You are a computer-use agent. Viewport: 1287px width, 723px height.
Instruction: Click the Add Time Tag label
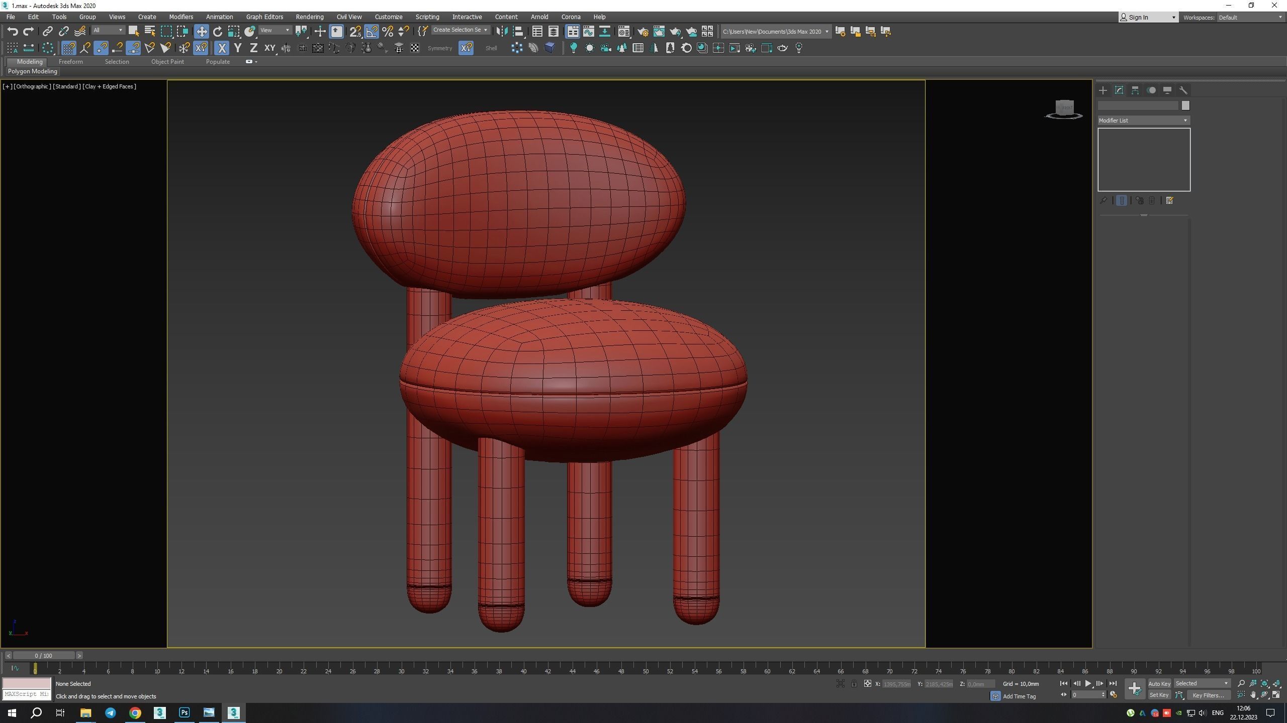(x=1019, y=696)
